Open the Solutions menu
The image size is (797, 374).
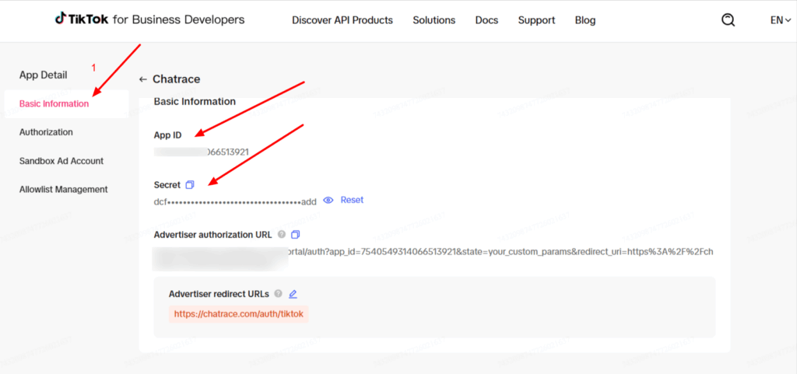[x=434, y=20]
